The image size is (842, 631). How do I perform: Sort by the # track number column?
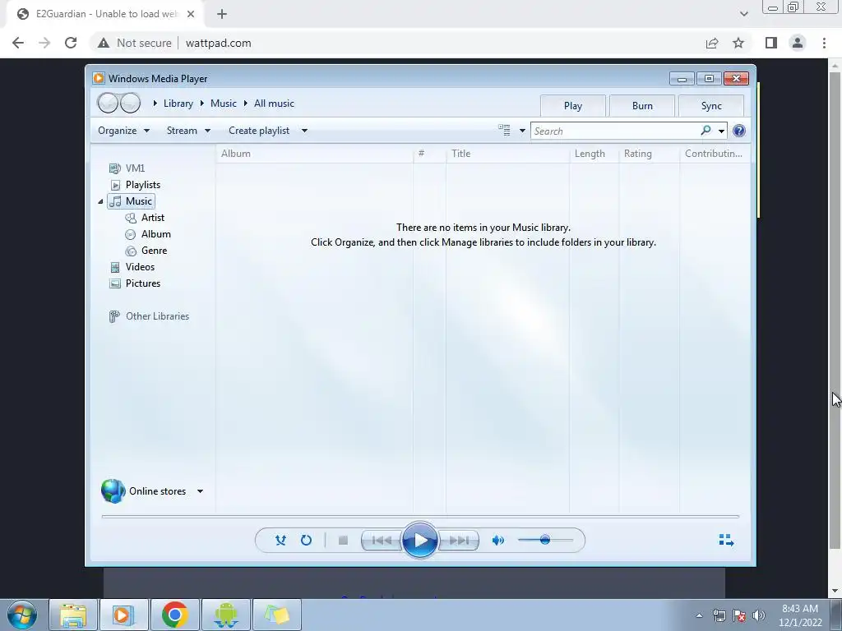[x=429, y=154]
